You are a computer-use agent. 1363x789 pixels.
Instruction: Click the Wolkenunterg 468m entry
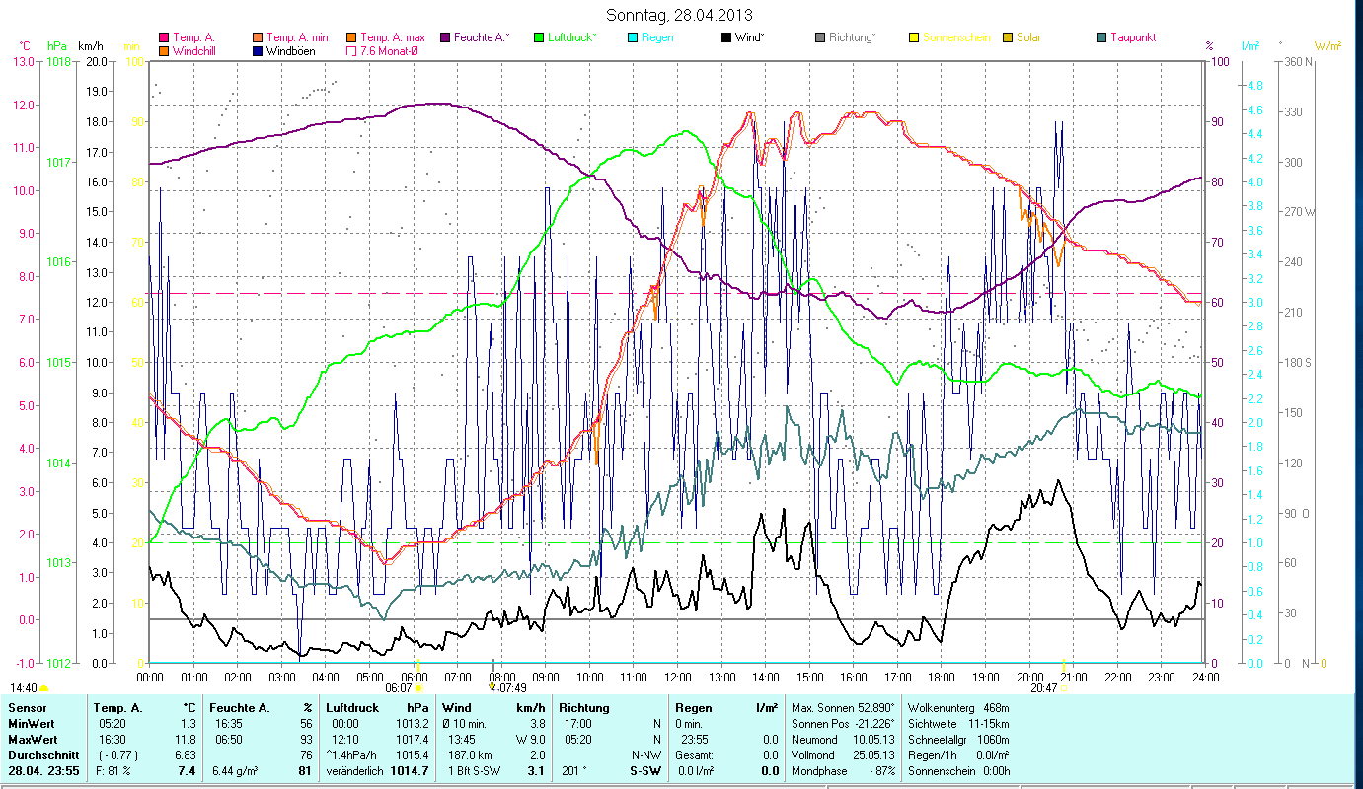point(958,708)
